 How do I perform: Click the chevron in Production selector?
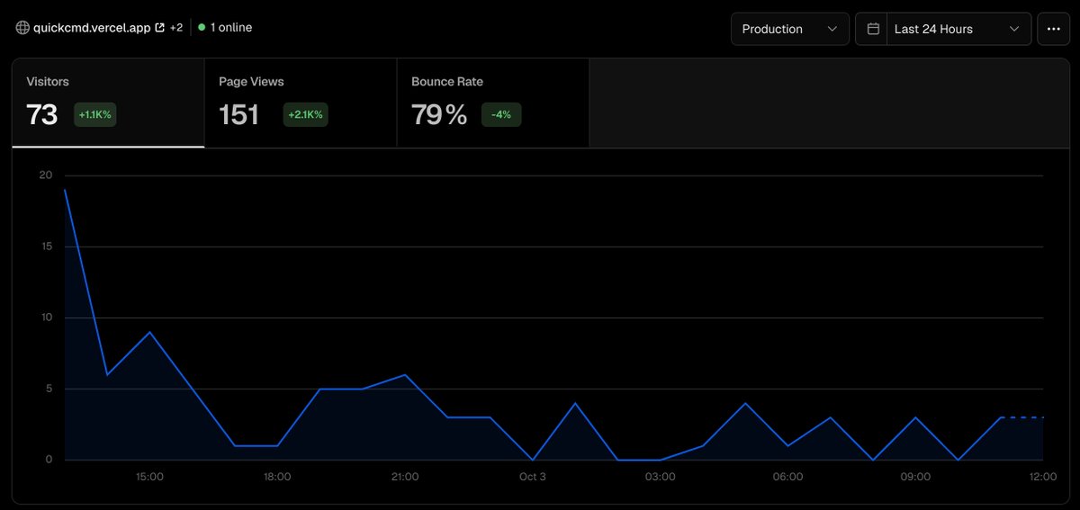coord(832,29)
